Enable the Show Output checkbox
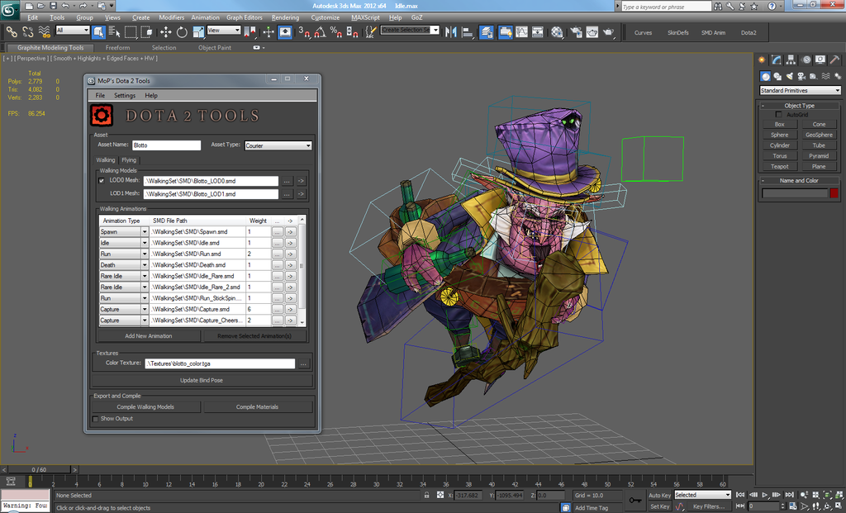This screenshot has height=513, width=846. pos(96,419)
